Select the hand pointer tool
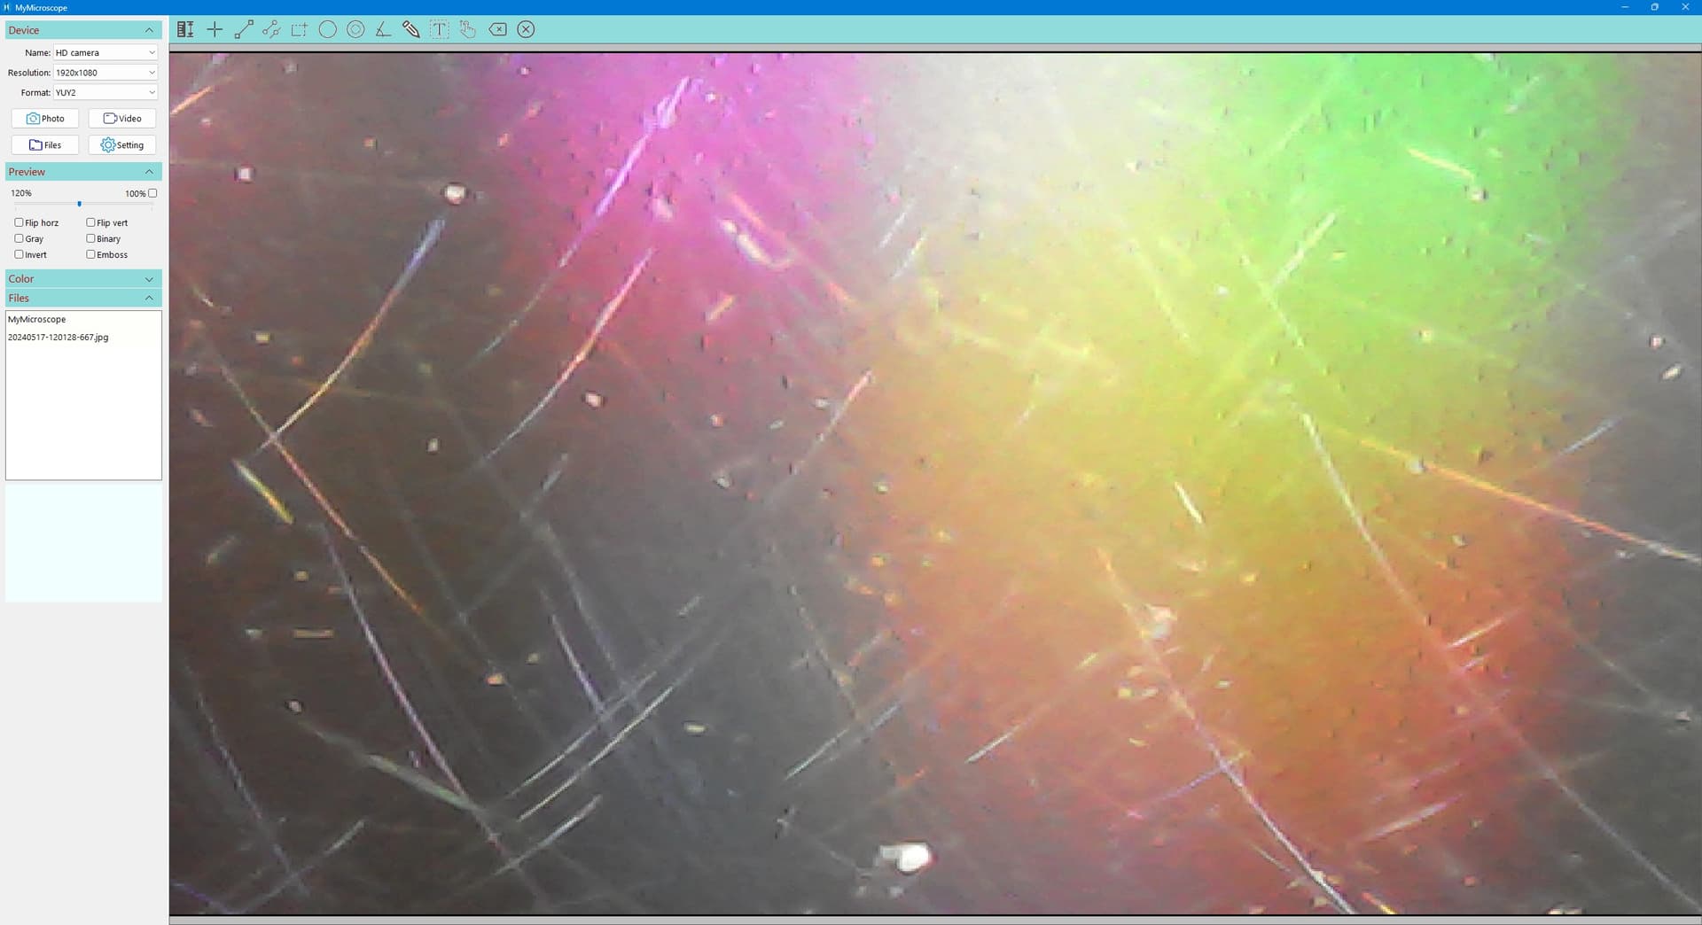Viewport: 1702px width, 925px height. click(x=468, y=29)
